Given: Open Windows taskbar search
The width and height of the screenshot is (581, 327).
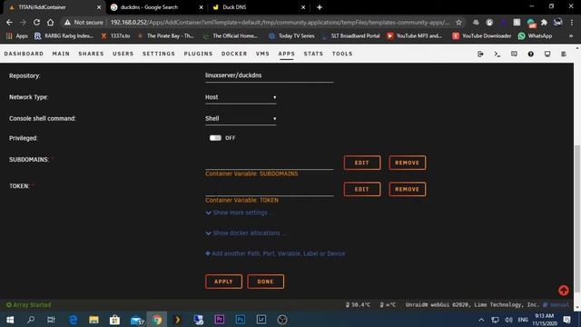Looking at the screenshot, I should (31, 320).
